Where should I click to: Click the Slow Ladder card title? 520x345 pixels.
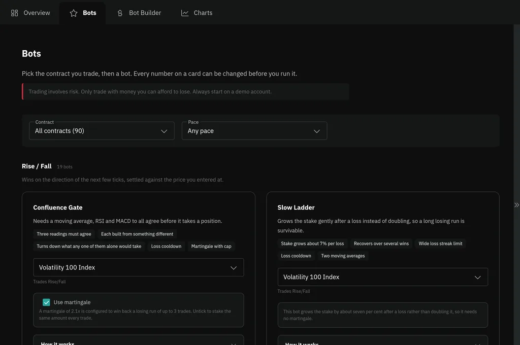[296, 208]
